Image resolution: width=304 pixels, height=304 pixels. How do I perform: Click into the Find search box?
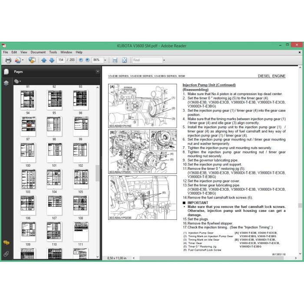tap(147, 60)
